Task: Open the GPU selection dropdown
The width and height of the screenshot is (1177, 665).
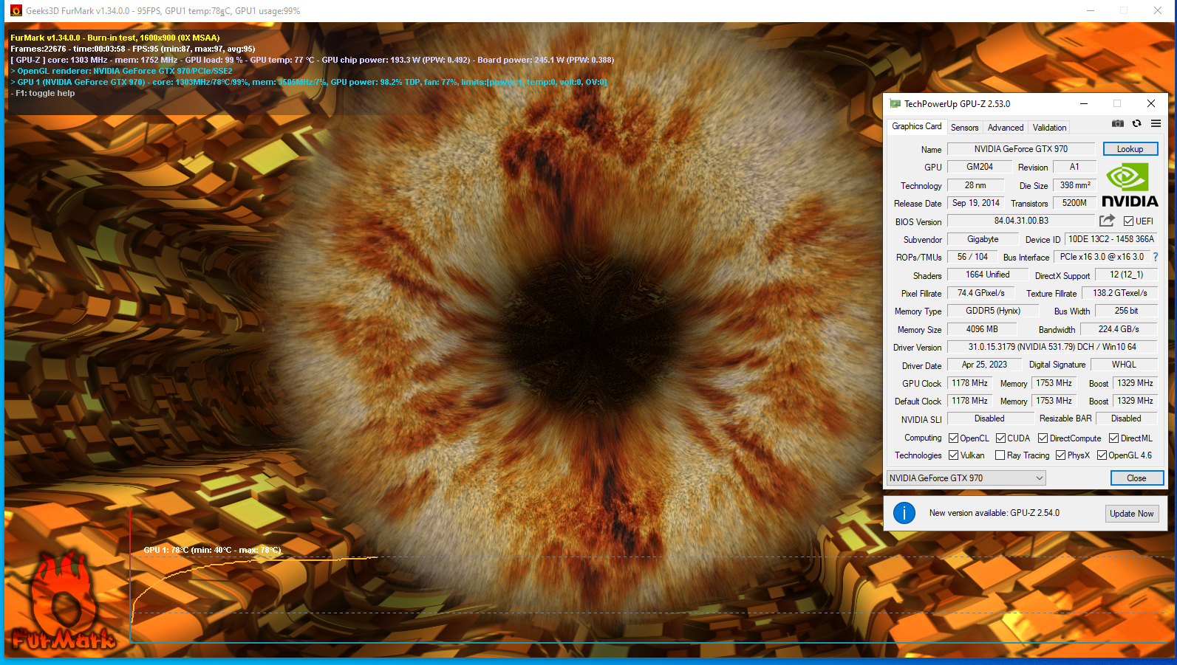Action: tap(966, 478)
